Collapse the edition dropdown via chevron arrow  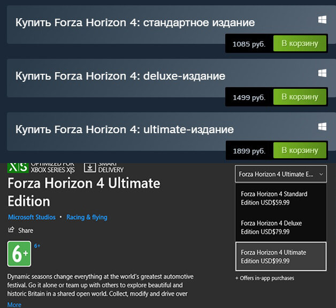[321, 174]
